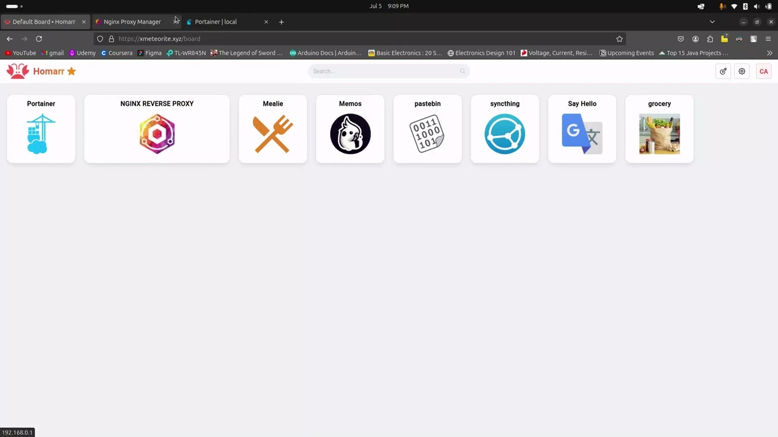
Task: Open the Memos app tile
Action: 350,129
